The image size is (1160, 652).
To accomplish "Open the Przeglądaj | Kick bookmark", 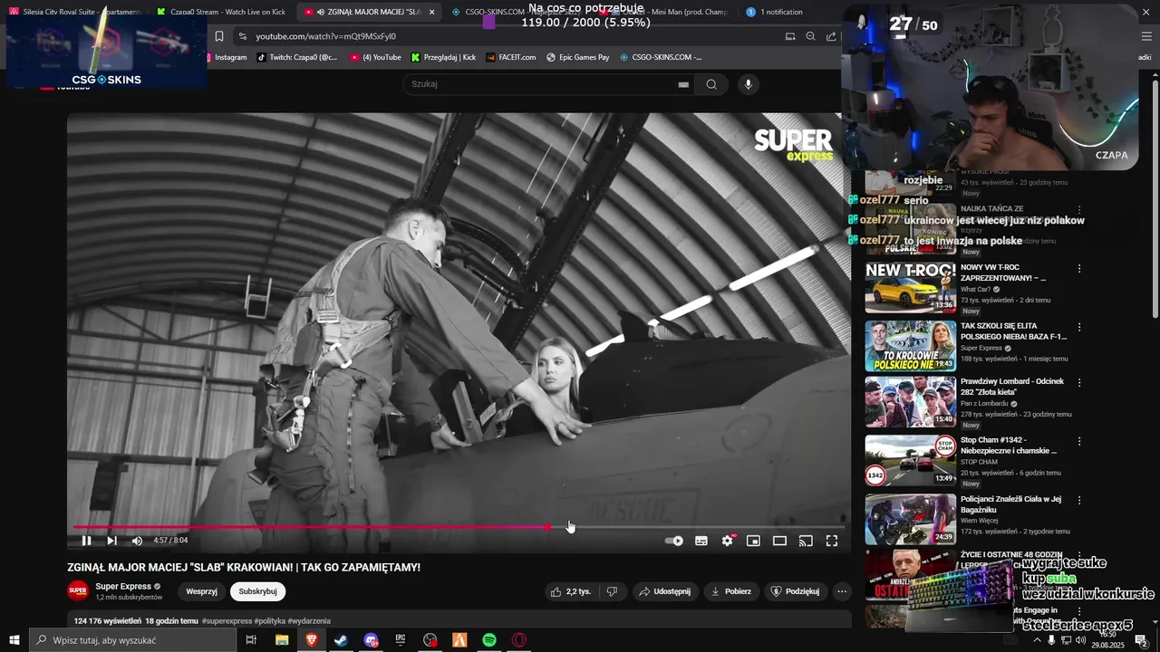I will point(443,57).
